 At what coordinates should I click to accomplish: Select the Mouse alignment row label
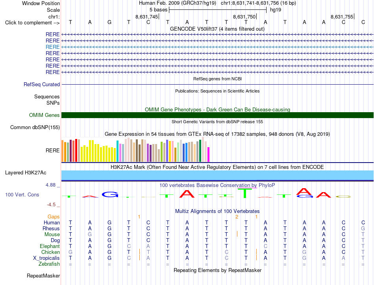click(x=52, y=235)
